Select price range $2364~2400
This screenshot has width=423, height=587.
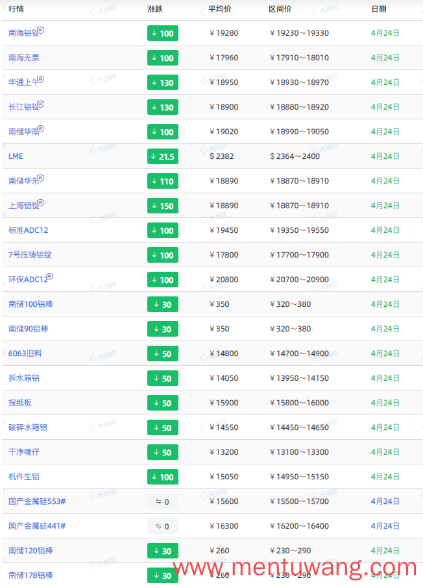[295, 156]
